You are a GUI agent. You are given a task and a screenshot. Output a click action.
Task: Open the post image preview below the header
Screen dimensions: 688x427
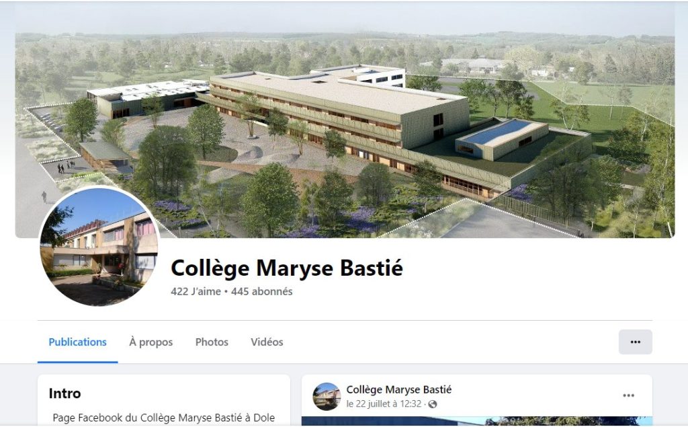pyautogui.click(x=477, y=422)
